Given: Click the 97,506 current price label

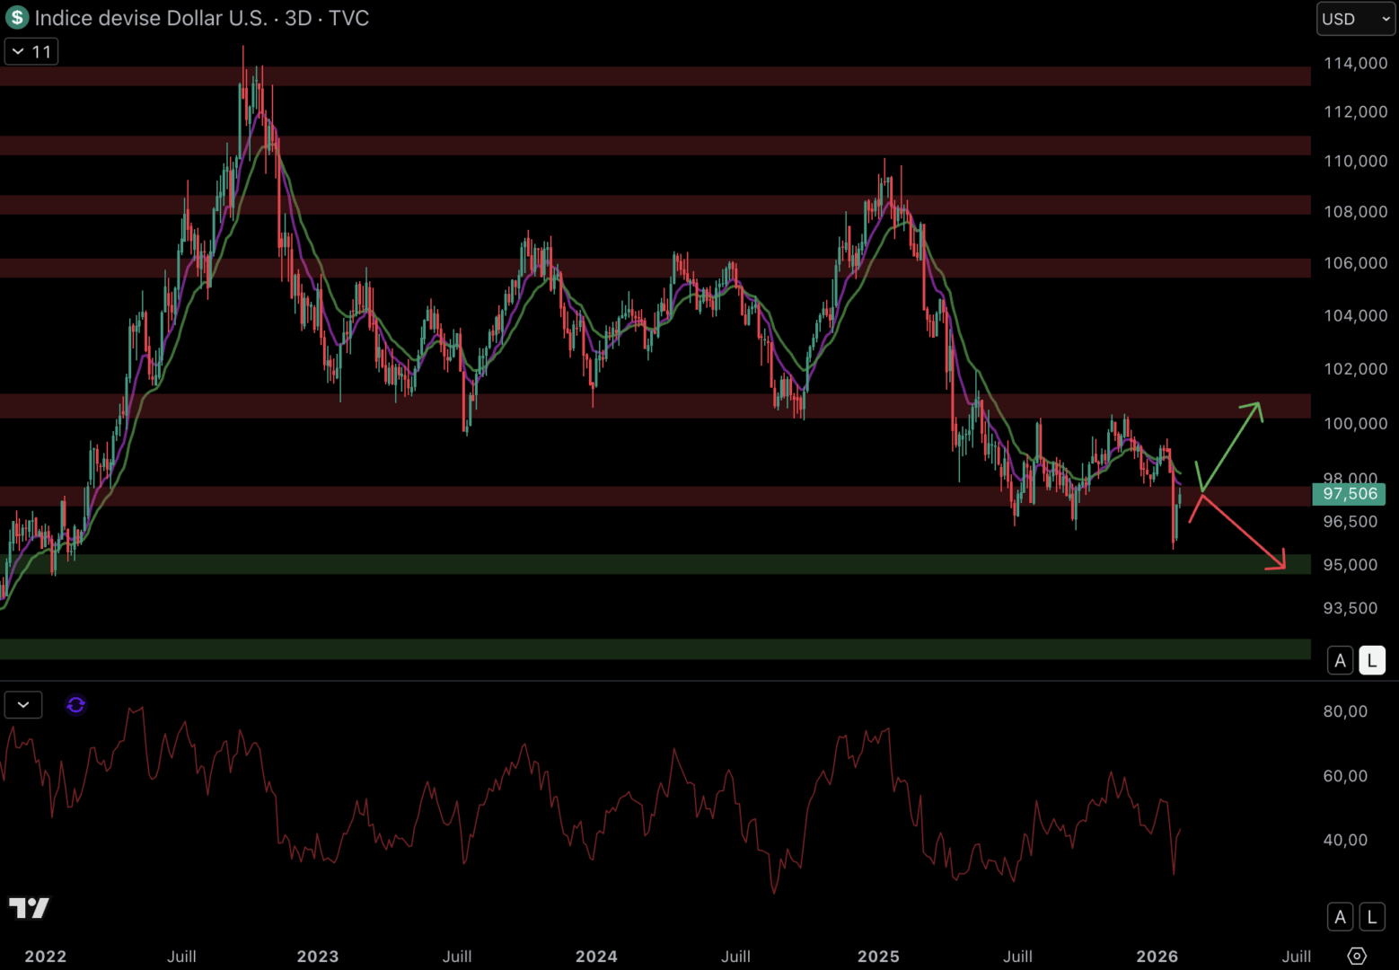Looking at the screenshot, I should coord(1349,494).
